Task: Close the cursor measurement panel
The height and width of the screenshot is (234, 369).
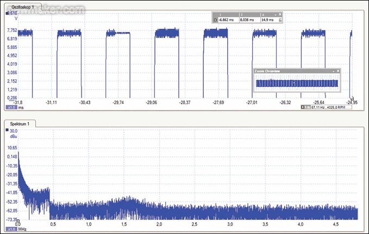Action: click(280, 14)
